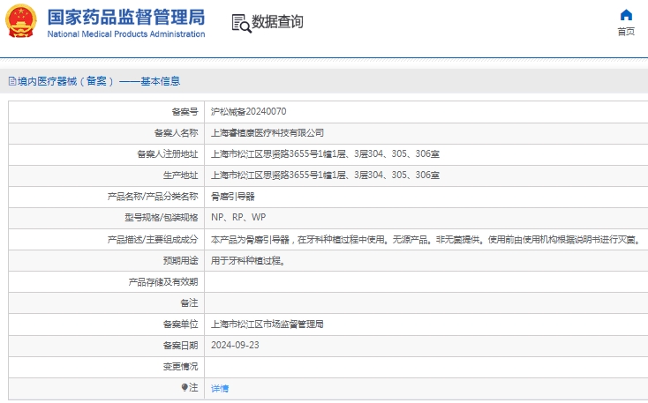Image resolution: width=648 pixels, height=403 pixels.
Task: Click the 生产地址 address value
Action: (325, 175)
